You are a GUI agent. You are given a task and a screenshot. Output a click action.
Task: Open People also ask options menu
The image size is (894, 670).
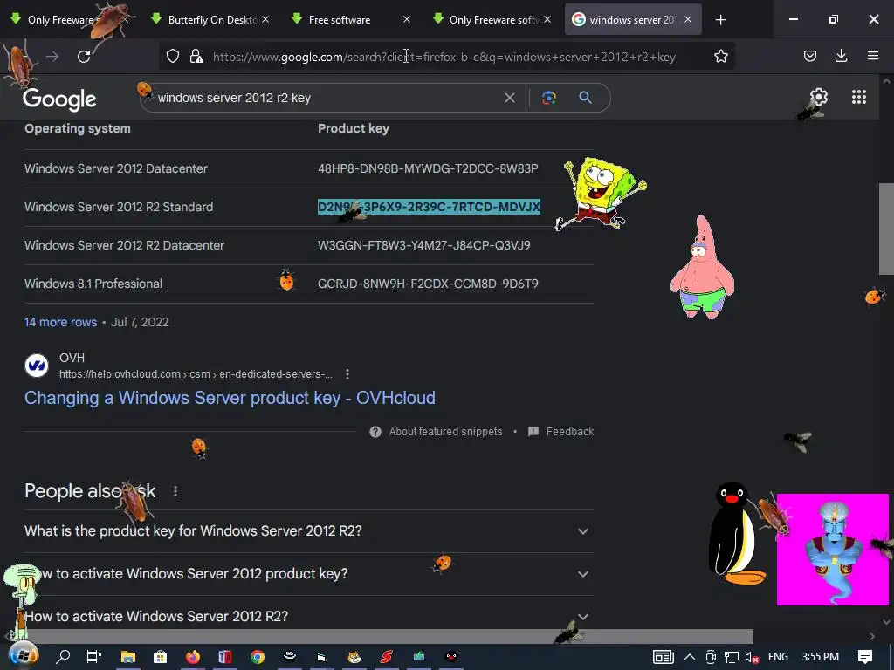point(175,491)
